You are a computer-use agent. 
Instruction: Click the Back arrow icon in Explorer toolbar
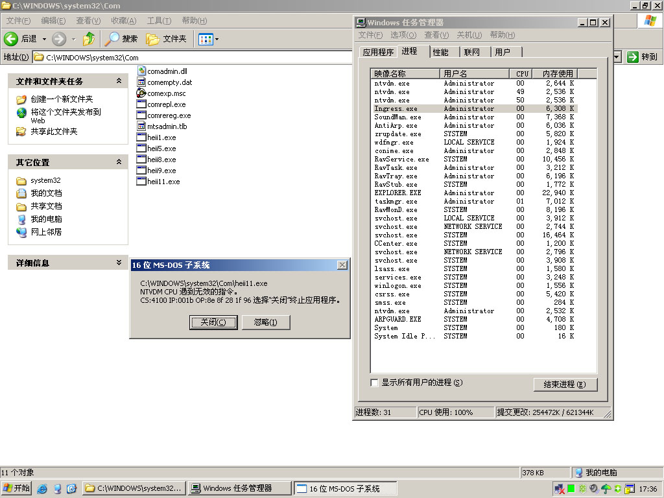click(x=11, y=39)
